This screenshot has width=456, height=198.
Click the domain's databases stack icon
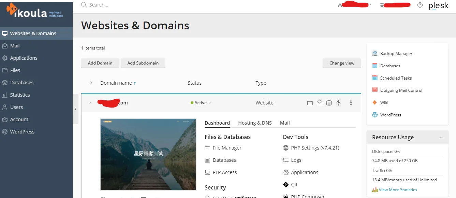[x=329, y=103]
